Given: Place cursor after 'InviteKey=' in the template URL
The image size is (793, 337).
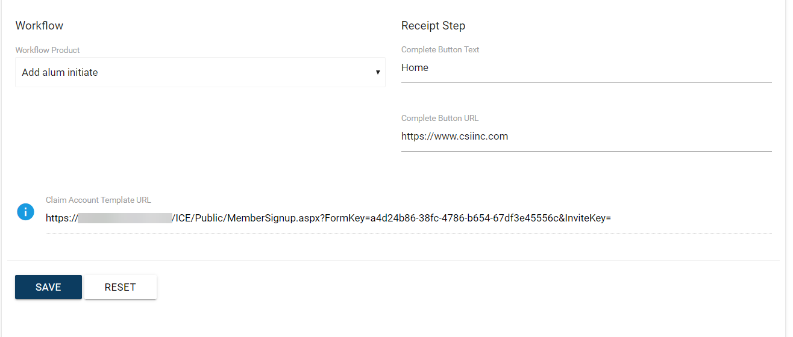Looking at the screenshot, I should [612, 218].
